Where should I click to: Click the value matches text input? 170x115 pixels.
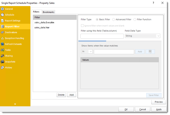(x=114, y=52)
